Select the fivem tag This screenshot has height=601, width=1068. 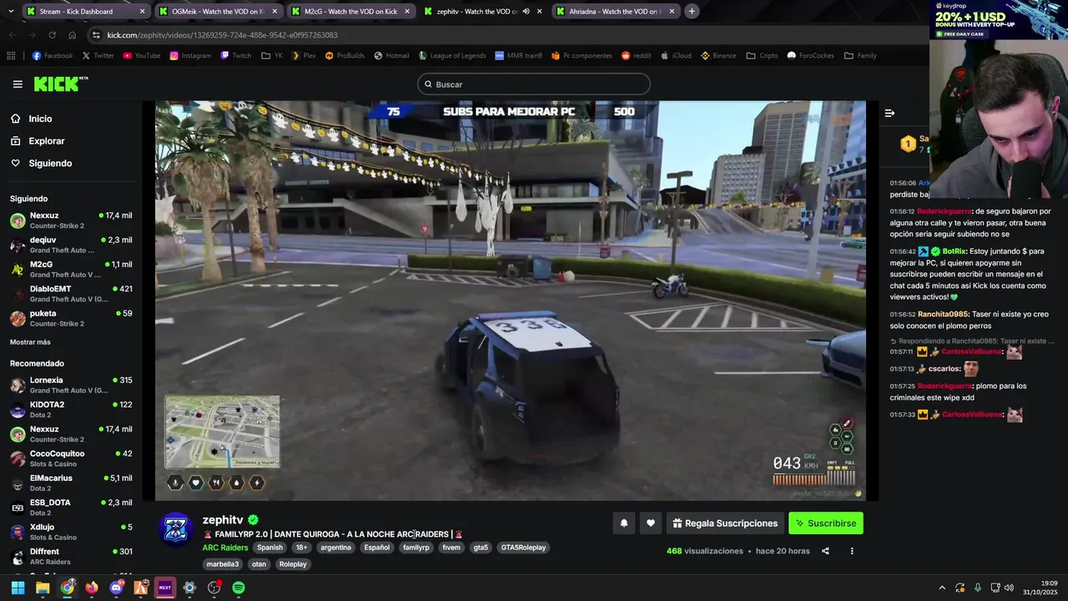click(451, 548)
